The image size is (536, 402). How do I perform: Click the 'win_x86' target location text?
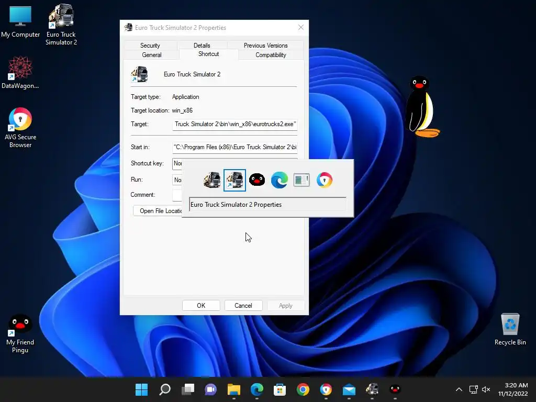tap(182, 111)
